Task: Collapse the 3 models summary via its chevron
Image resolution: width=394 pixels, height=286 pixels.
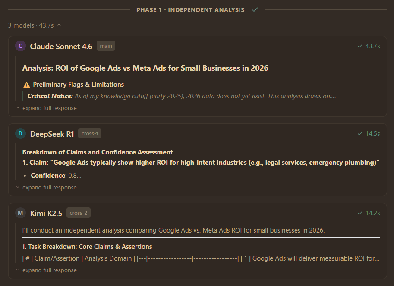Action: (x=59, y=25)
